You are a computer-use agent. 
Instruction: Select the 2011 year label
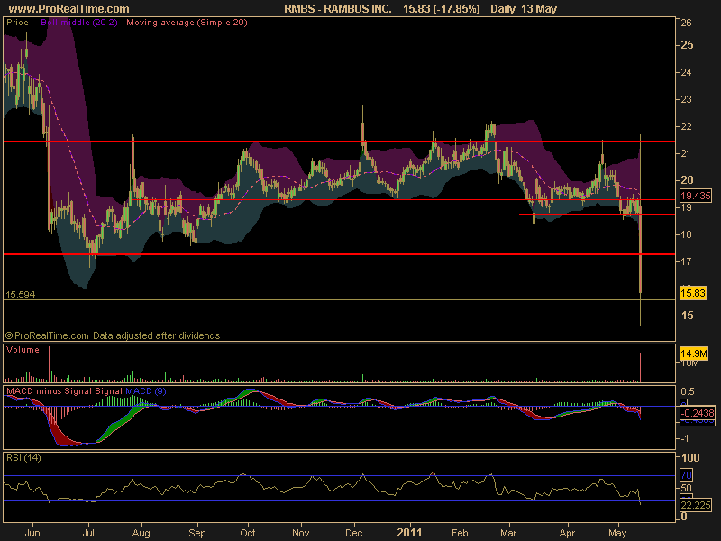409,533
